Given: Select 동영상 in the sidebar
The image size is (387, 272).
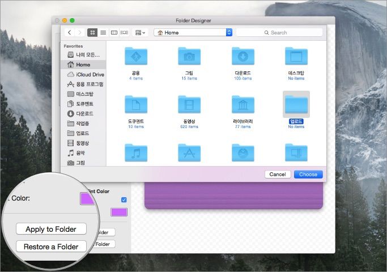Looking at the screenshot, I should pyautogui.click(x=83, y=143).
